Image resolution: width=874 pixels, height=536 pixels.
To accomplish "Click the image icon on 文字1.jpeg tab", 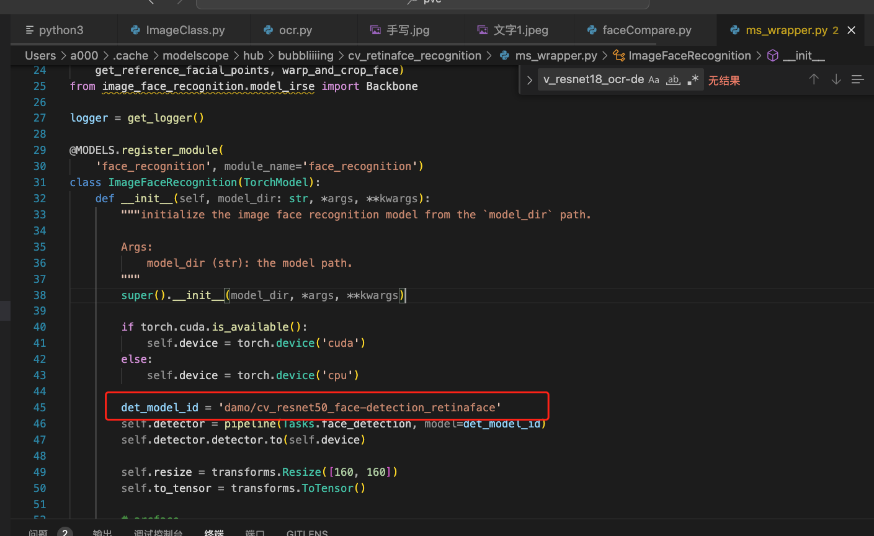I will (x=483, y=30).
